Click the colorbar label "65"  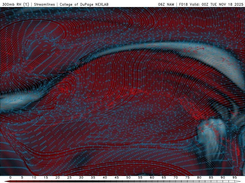point(164,178)
